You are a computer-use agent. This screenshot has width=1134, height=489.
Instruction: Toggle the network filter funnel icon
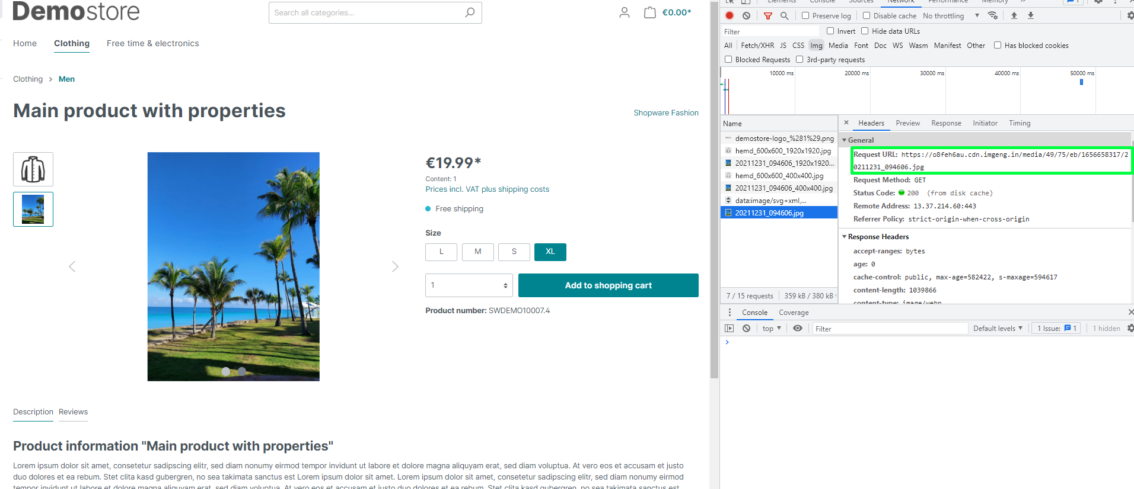point(768,16)
